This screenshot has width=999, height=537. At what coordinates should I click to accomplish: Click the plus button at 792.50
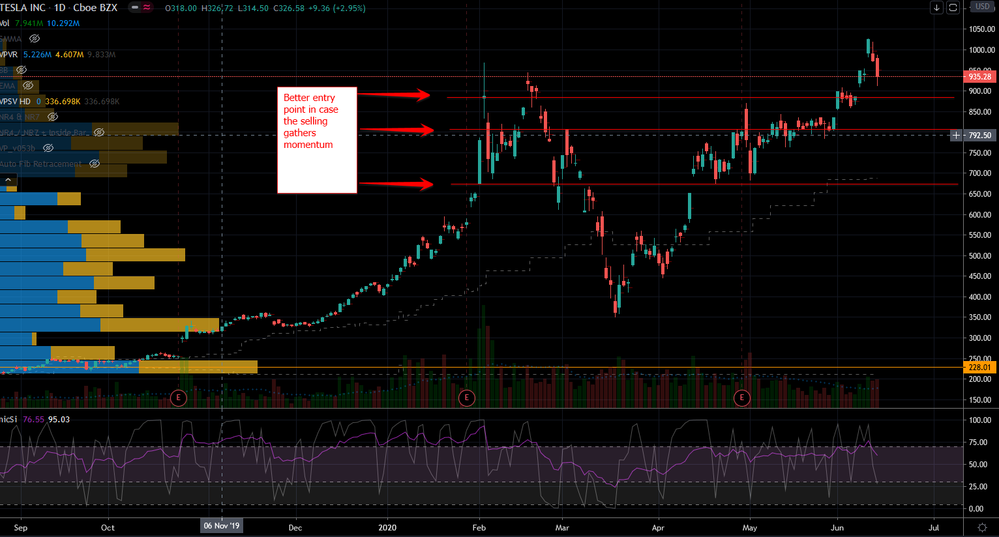956,136
